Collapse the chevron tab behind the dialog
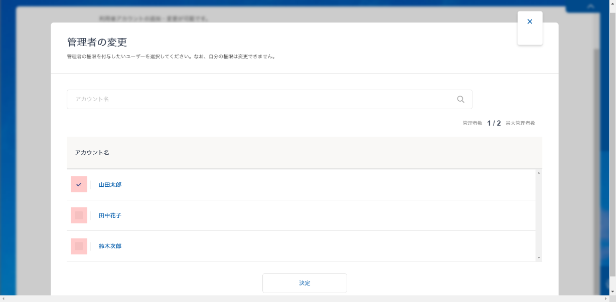 (590, 7)
